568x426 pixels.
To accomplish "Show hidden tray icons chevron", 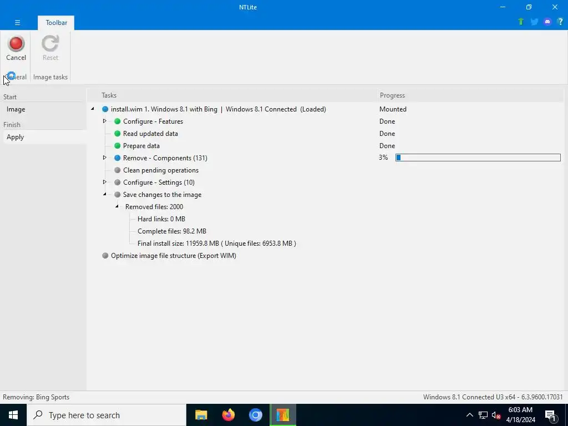I will (469, 415).
